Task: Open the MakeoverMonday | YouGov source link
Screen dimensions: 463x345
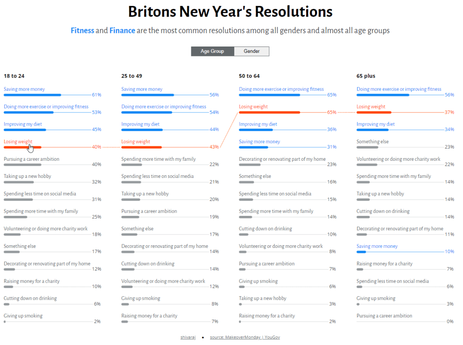Action: (x=245, y=337)
